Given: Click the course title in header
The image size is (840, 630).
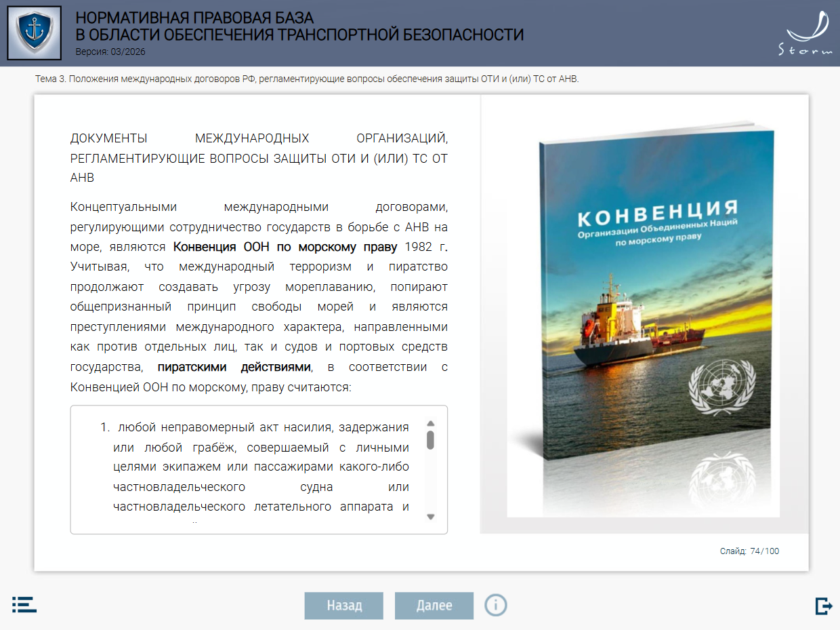Looking at the screenshot, I should tap(299, 27).
